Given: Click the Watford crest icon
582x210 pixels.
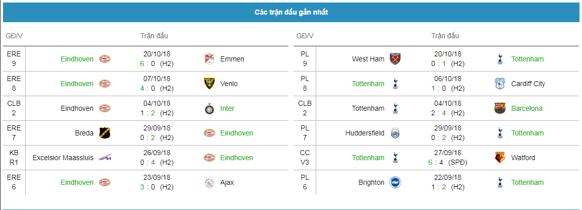Looking at the screenshot, I should [x=500, y=158].
